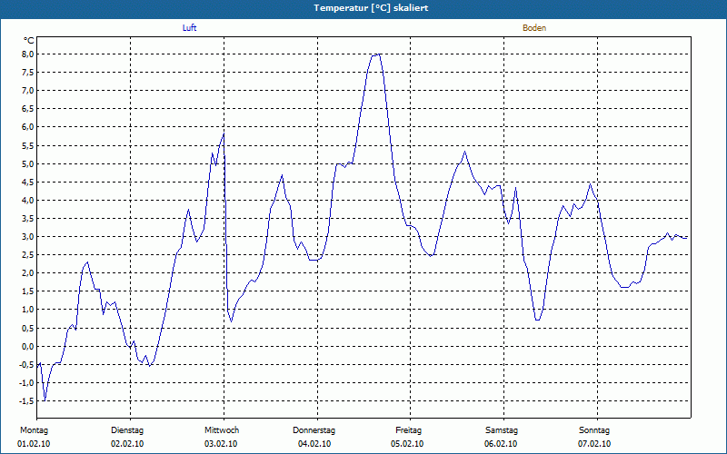Click the chart title 'Temperatur [°C] skaliert'
Screen dimensions: 727x454
click(371, 8)
